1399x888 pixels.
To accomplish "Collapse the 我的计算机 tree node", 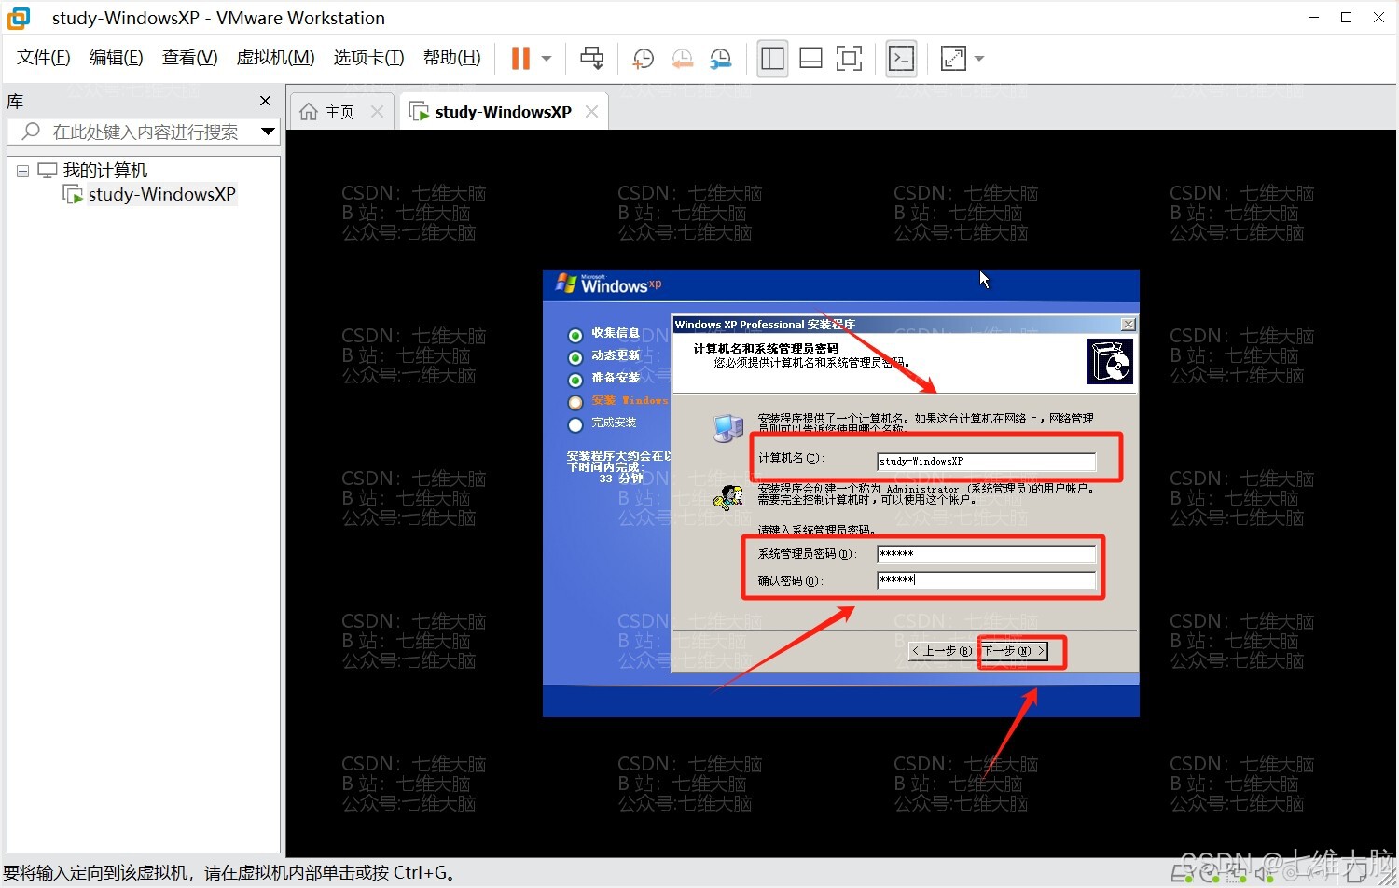I will [23, 171].
